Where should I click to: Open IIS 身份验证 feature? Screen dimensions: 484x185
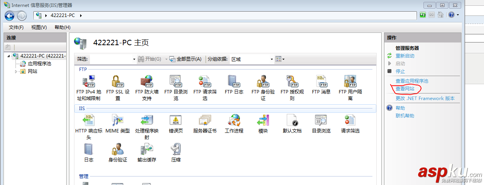(x=118, y=153)
